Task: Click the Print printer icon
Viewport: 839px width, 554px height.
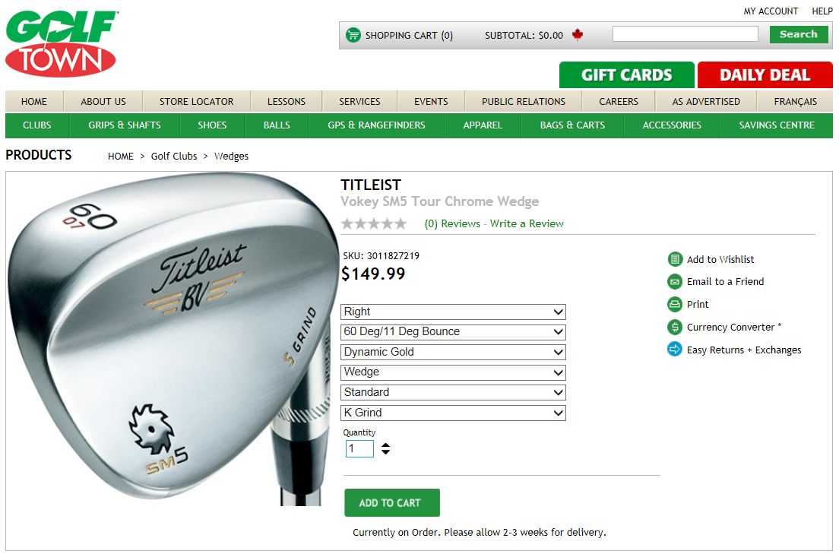Action: pos(675,305)
